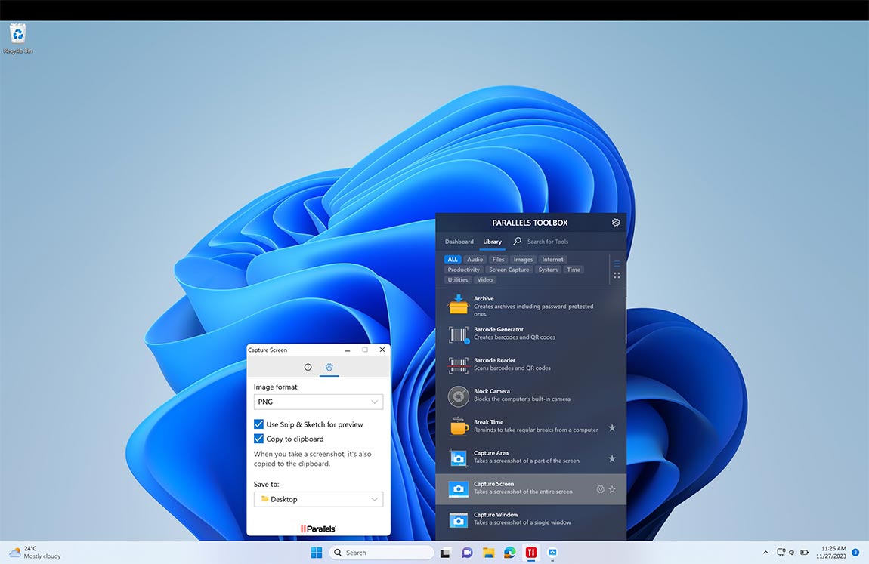Switch library to grid view
Screen dimensions: 869x564
tap(617, 275)
